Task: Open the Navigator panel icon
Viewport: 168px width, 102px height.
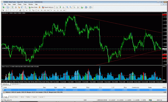Action: pos(19,7)
